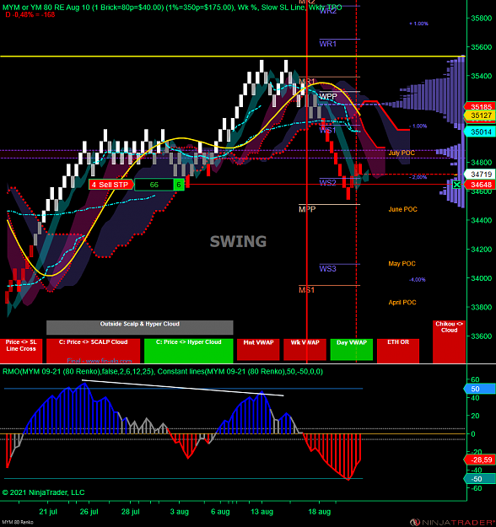Image resolution: width=496 pixels, height=527 pixels.
Task: Click the small green '6' box
Action: pos(179,185)
